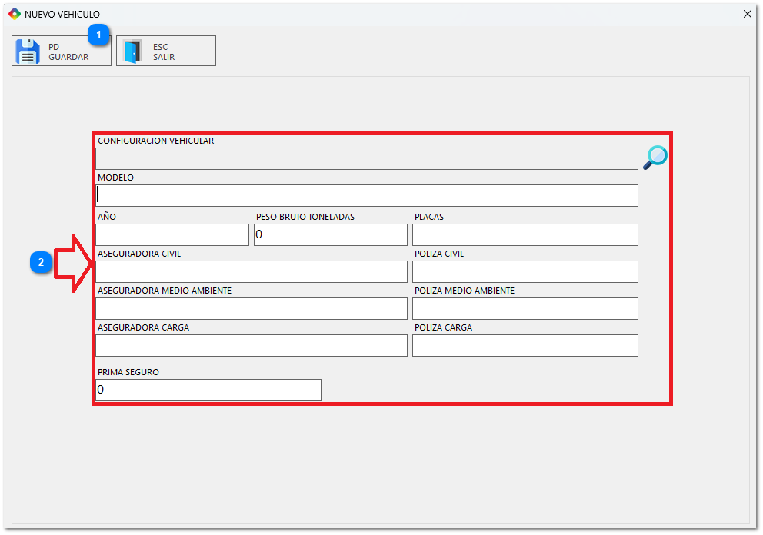Click the red arrow pointing at the form
This screenshot has width=763, height=535.
tap(73, 264)
